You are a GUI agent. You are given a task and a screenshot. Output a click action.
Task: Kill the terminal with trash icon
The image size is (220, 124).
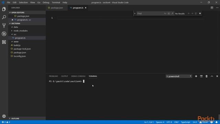207,76
